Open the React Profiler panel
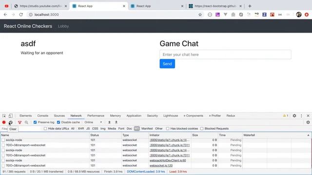This screenshot has width=312, height=175. click(x=215, y=116)
